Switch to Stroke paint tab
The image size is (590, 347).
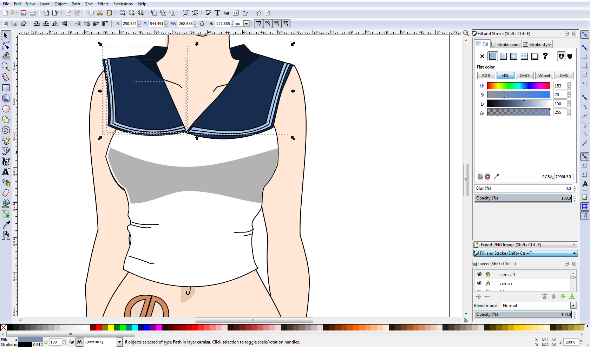pos(505,44)
